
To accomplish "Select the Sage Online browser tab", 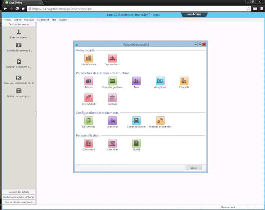I will pos(22,3).
